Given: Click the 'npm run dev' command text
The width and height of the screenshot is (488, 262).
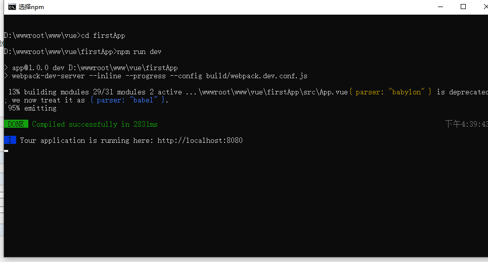Looking at the screenshot, I should click(139, 51).
